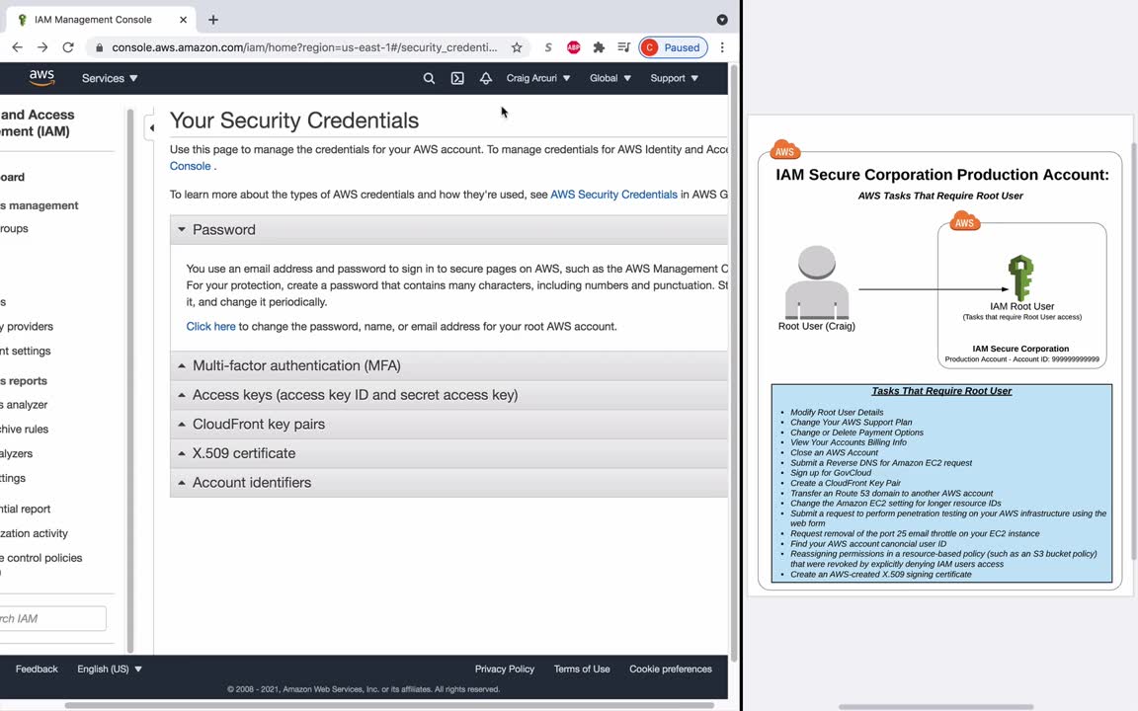Open the access reports sidebar heading
This screenshot has height=711, width=1138.
[x=24, y=381]
